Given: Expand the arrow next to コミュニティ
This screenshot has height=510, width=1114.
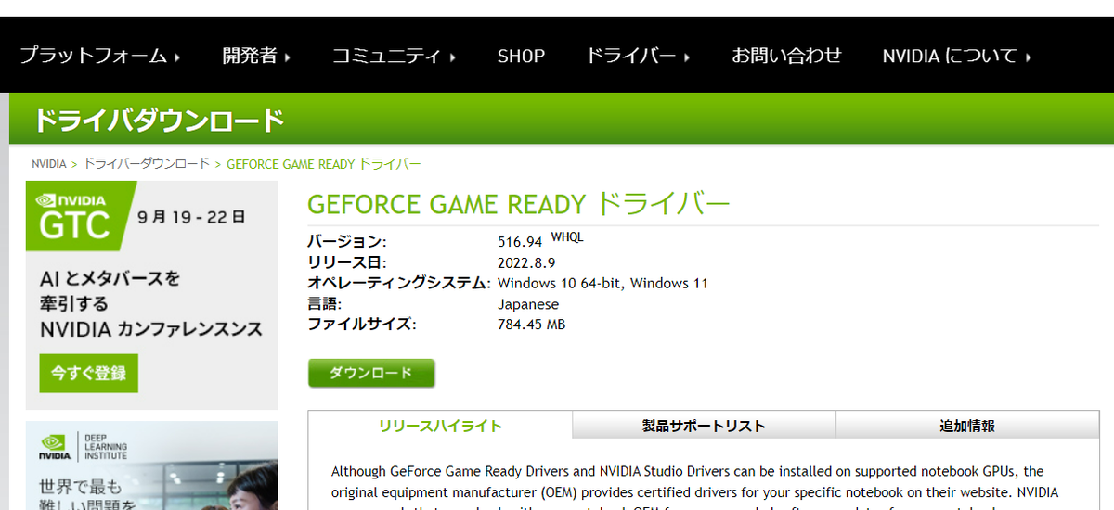Looking at the screenshot, I should point(452,57).
